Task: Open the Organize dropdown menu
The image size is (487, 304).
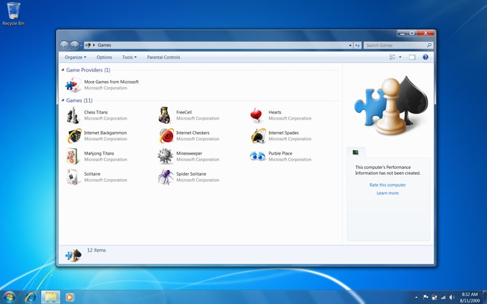Action: tap(75, 57)
